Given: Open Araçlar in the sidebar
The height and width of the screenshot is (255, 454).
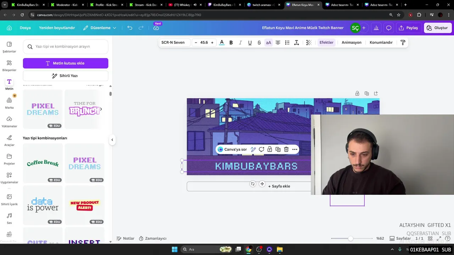Looking at the screenshot, I should [9, 141].
